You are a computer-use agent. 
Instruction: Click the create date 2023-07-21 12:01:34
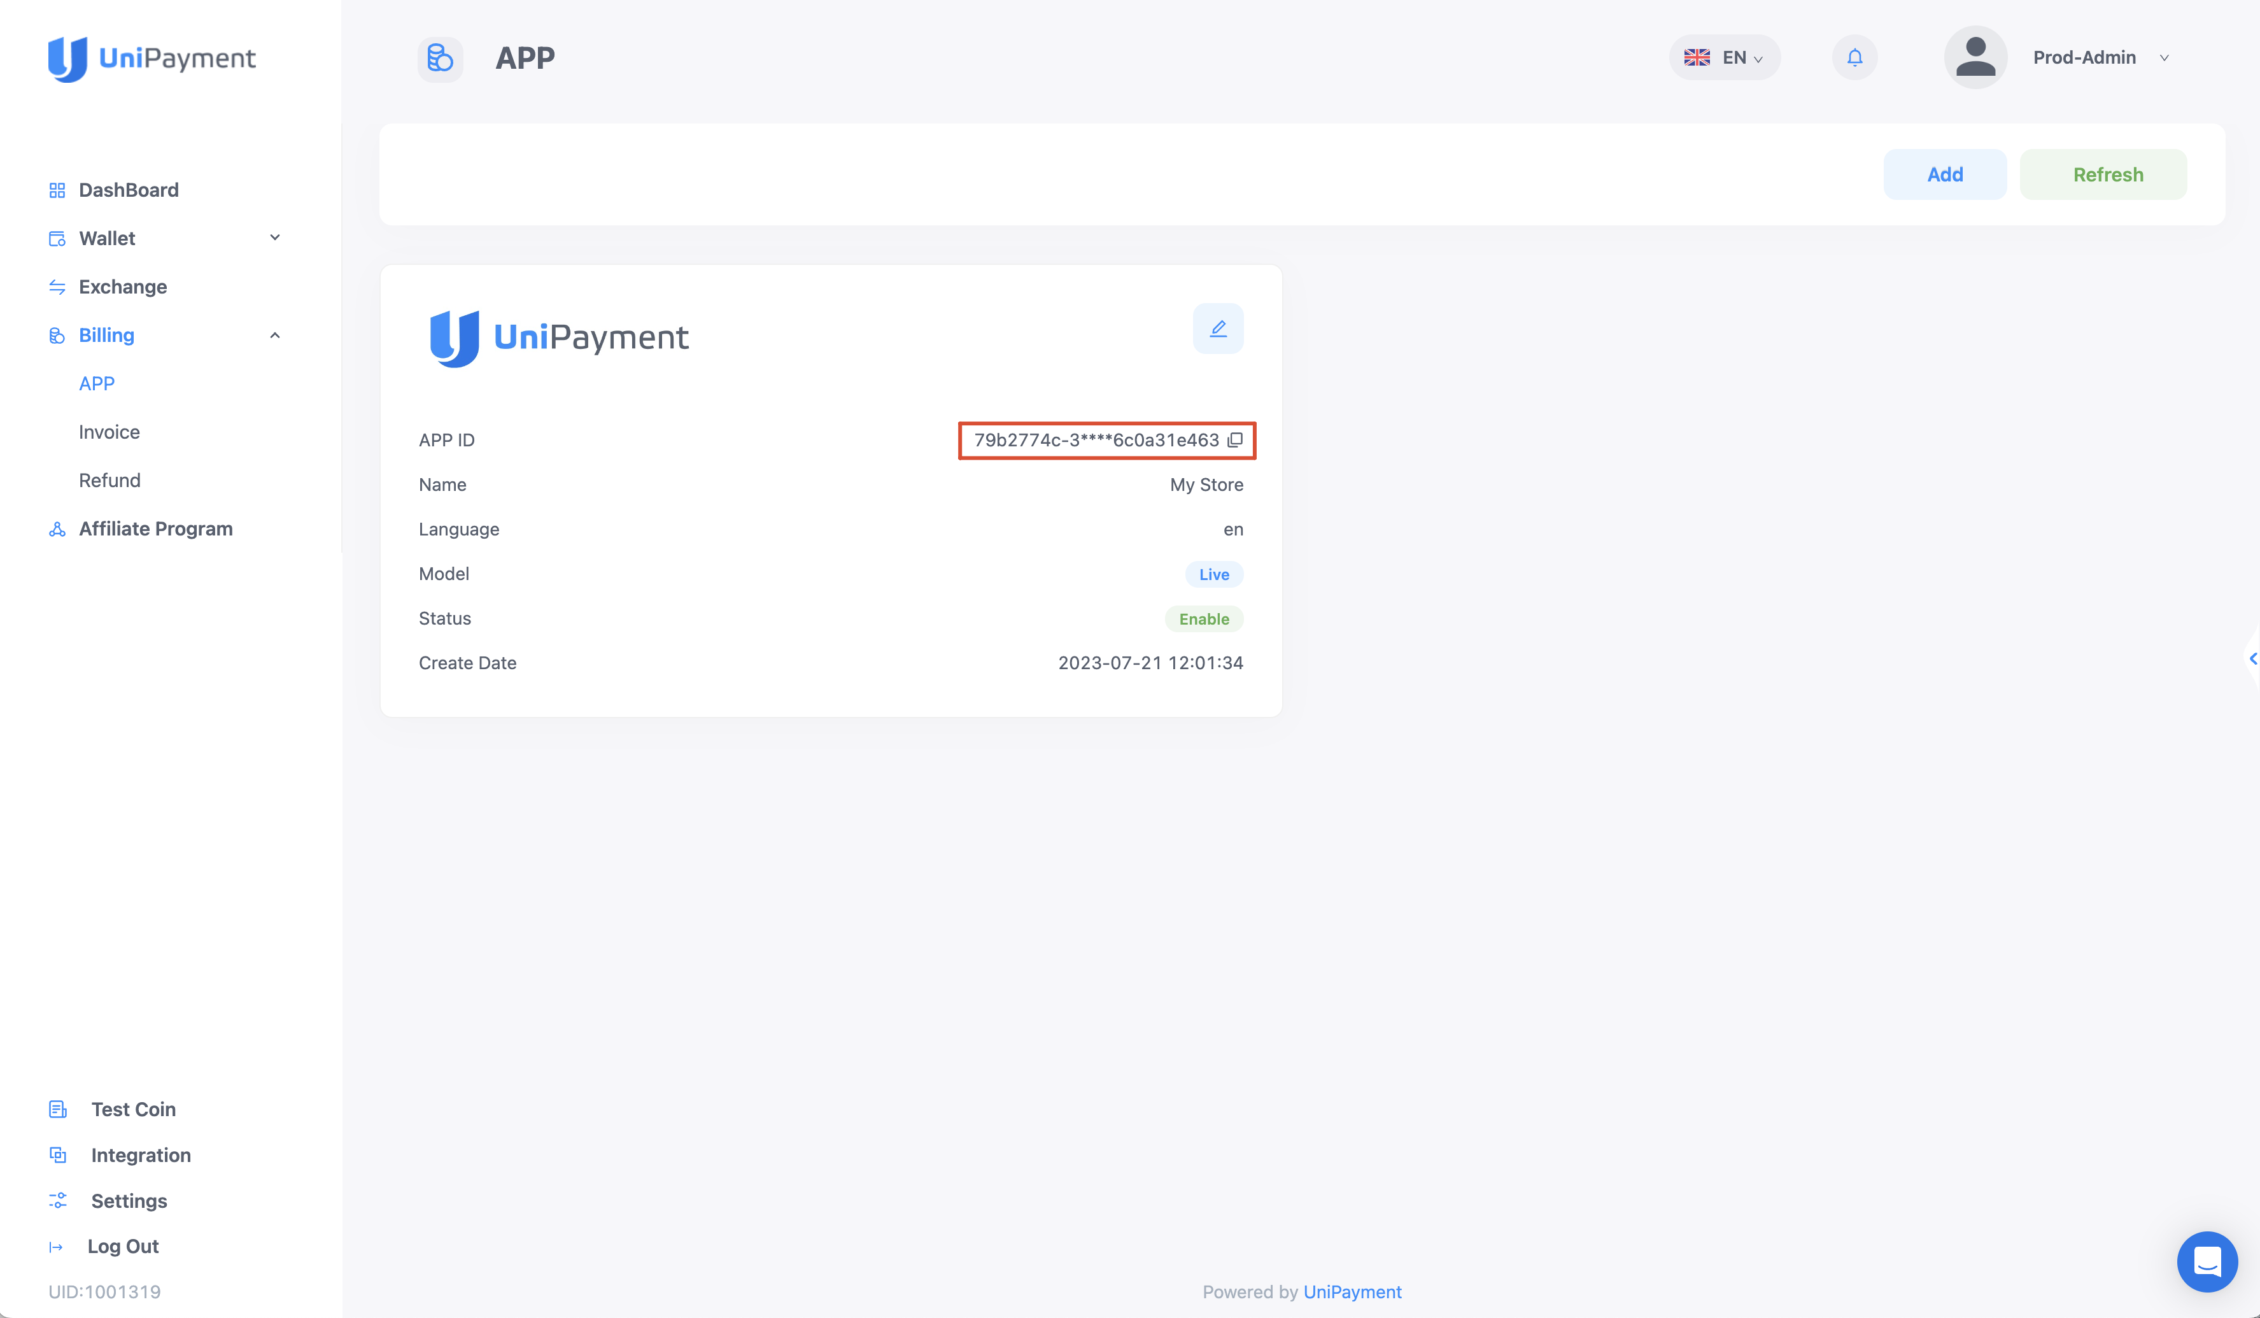point(1150,663)
